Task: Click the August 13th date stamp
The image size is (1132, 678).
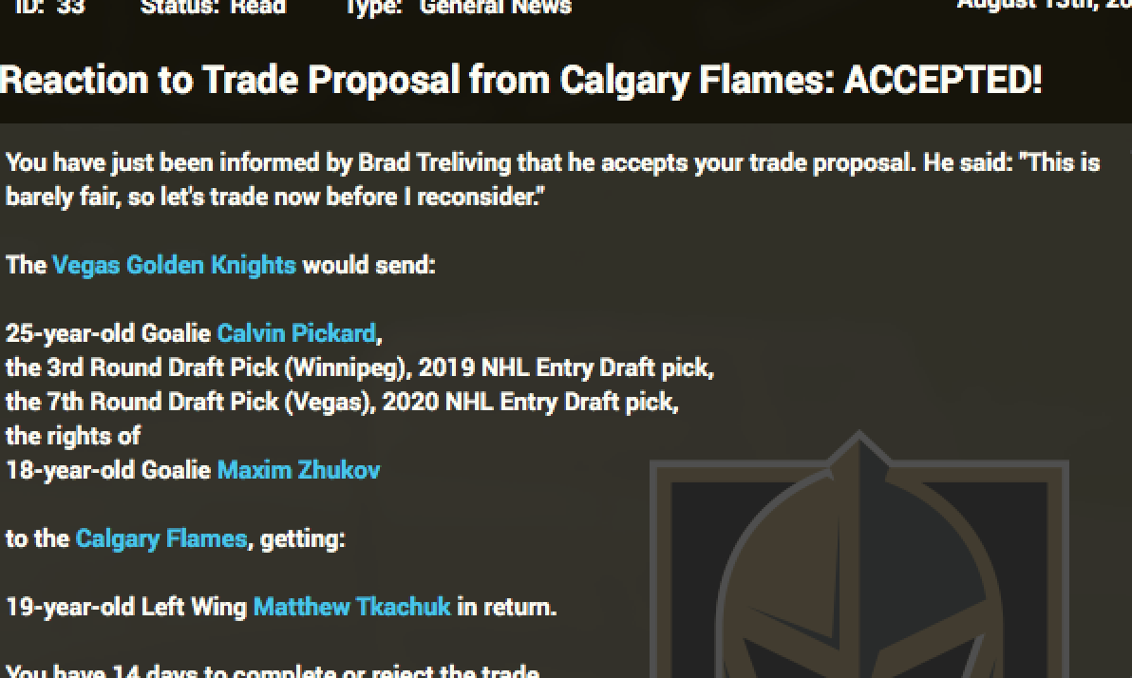Action: click(x=1043, y=5)
